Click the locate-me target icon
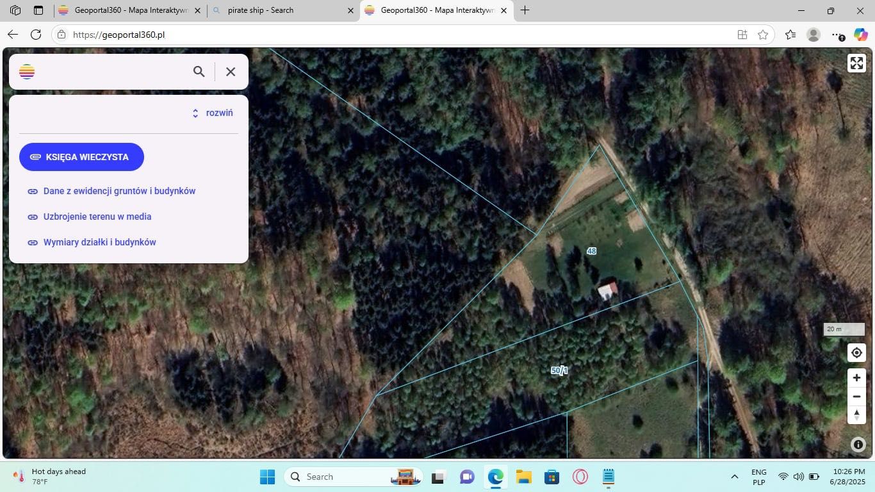This screenshot has width=875, height=492. (856, 352)
